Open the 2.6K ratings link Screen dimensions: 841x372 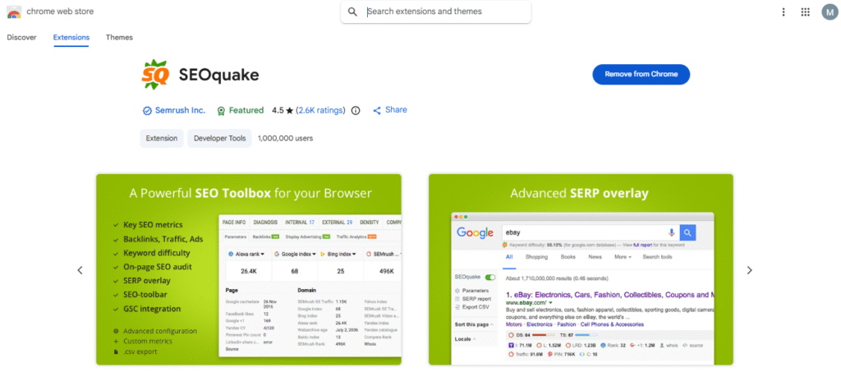pyautogui.click(x=319, y=110)
